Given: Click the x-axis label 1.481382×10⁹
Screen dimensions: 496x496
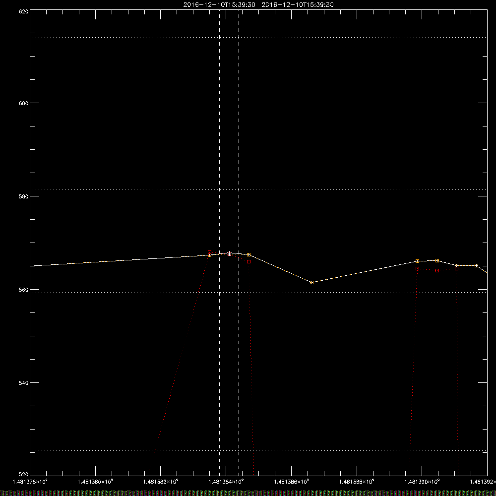Looking at the screenshot, I should click(x=161, y=482).
